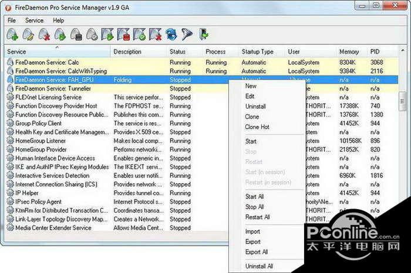Click the vertical scrollbar up arrow
This screenshot has width=411, height=273.
tap(403, 49)
